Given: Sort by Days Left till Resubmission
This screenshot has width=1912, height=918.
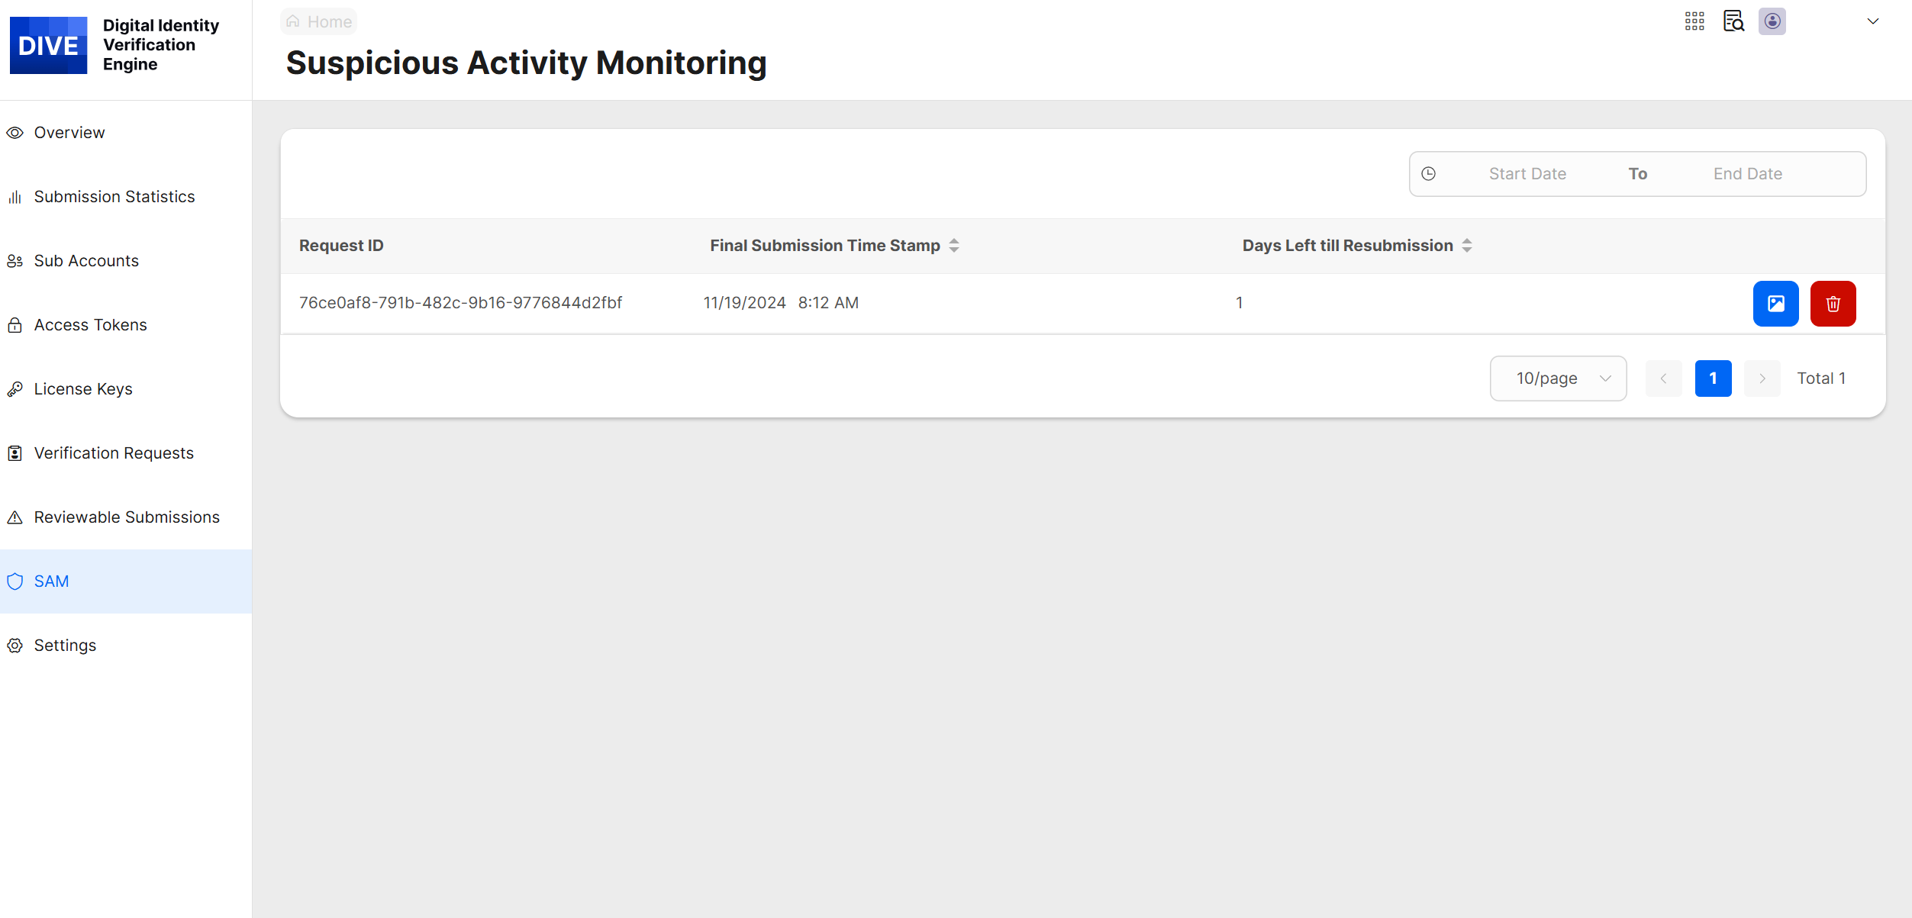Looking at the screenshot, I should tap(1467, 246).
